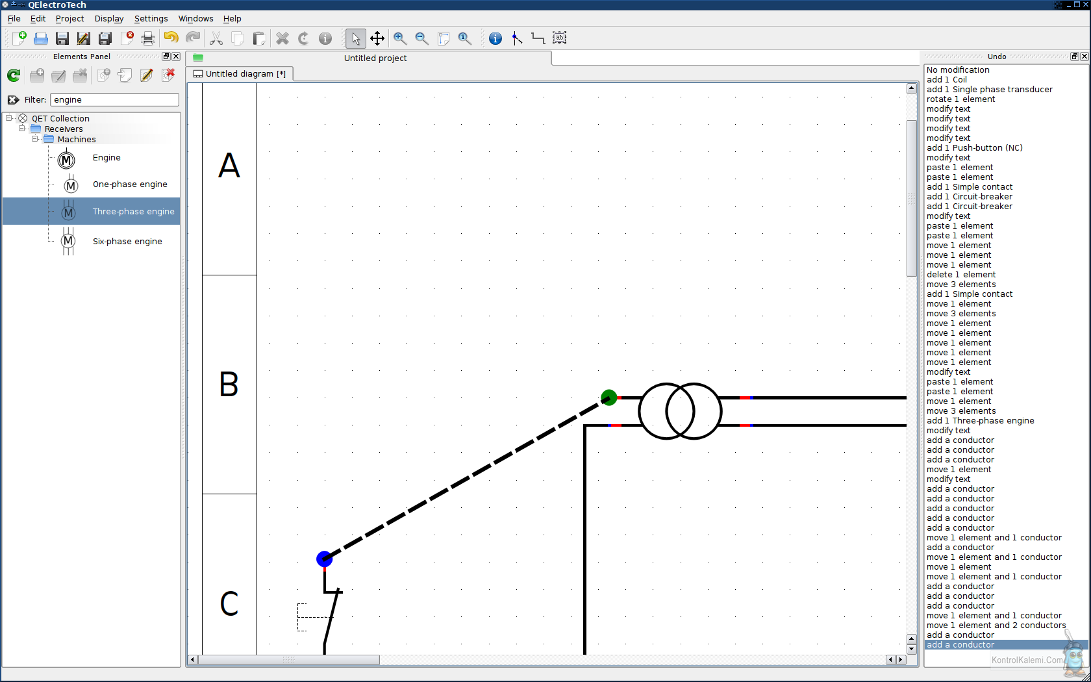Select the Six-phase engine element
This screenshot has height=682, width=1091.
point(127,242)
